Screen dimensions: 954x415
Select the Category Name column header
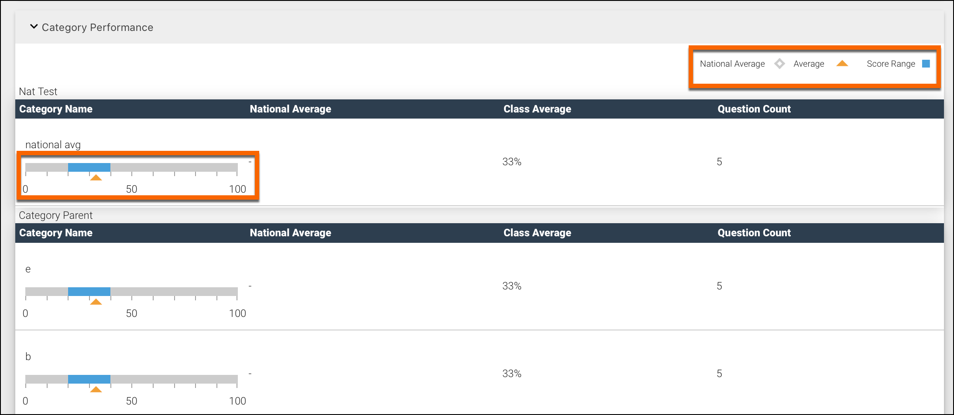[56, 109]
